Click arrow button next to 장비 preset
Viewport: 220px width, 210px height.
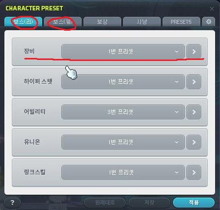click(194, 52)
